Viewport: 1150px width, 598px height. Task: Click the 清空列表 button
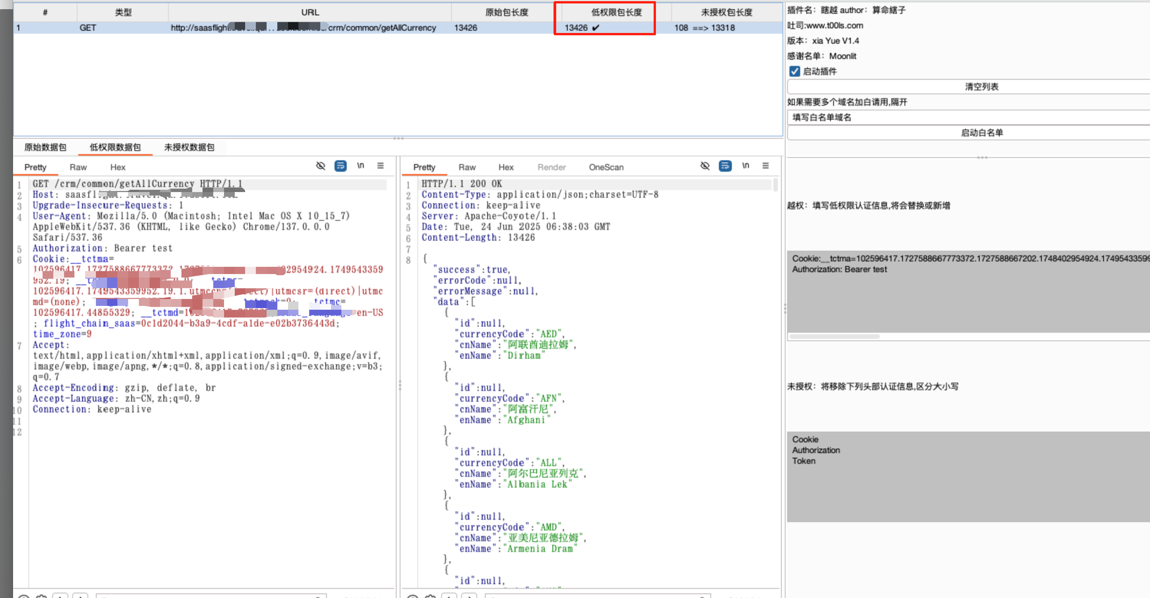coord(981,87)
